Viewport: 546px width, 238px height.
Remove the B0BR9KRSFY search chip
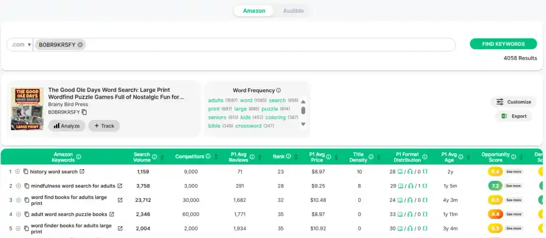(80, 45)
